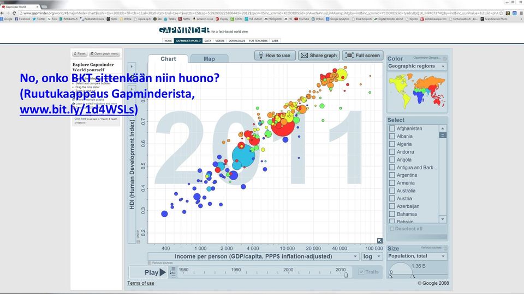524x294 pixels.
Task: Check the Algeria checkbox
Action: [x=392, y=144]
